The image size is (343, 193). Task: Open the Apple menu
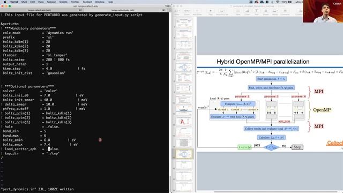pos(5,2)
